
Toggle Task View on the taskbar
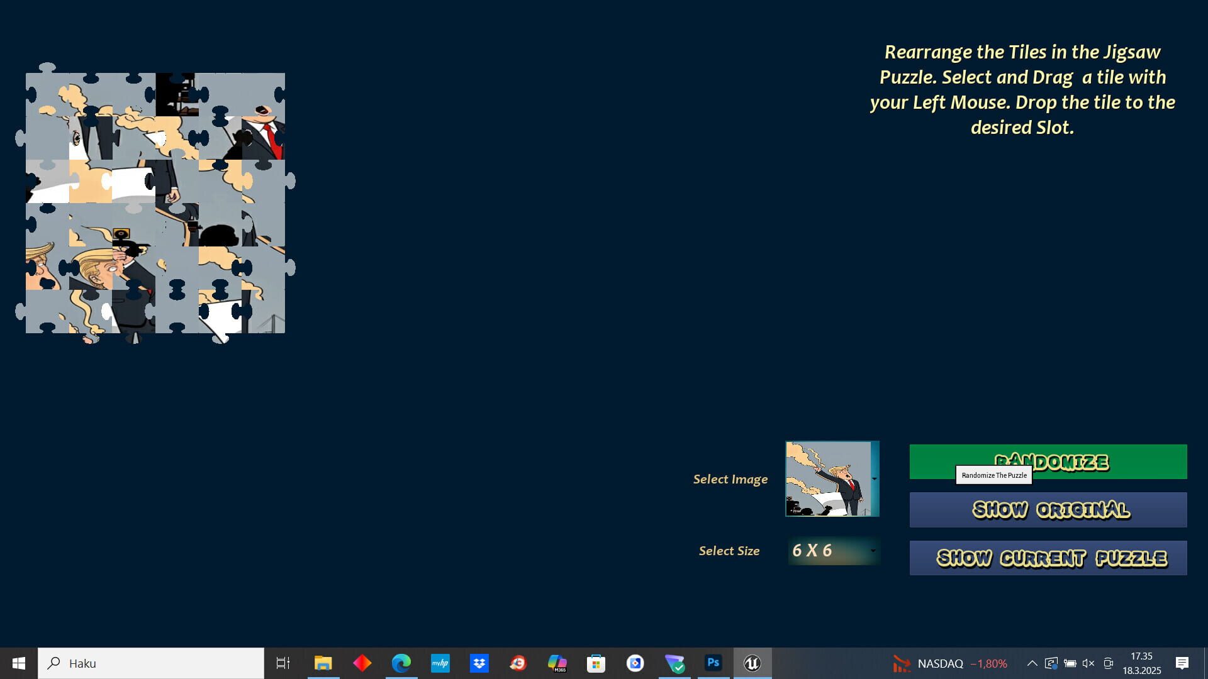(x=283, y=663)
